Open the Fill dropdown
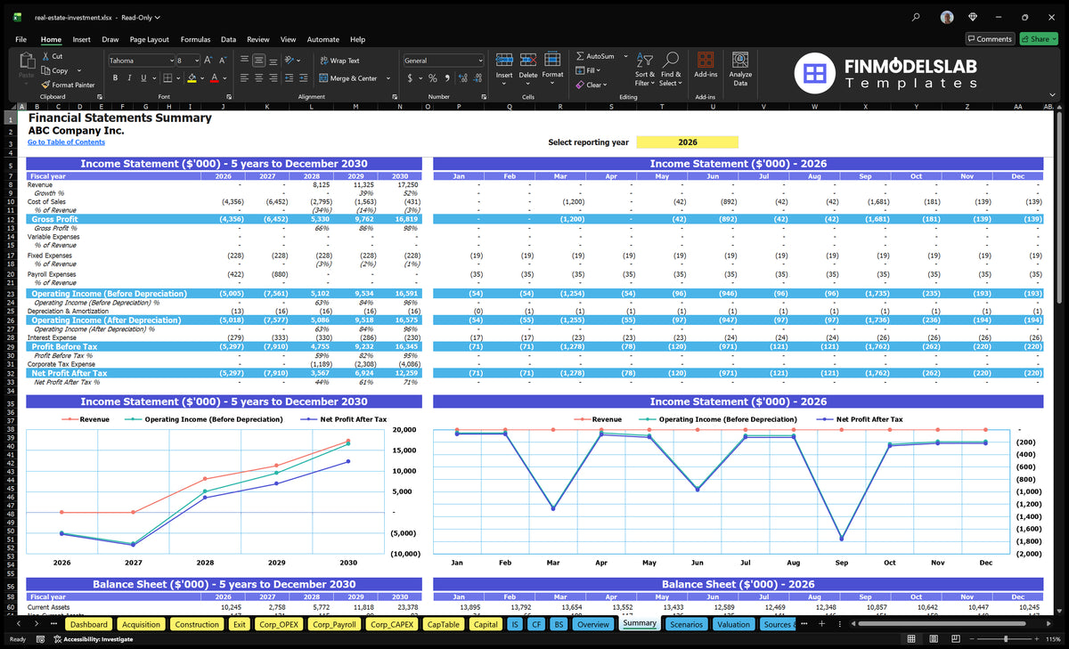The width and height of the screenshot is (1069, 649). 589,70
